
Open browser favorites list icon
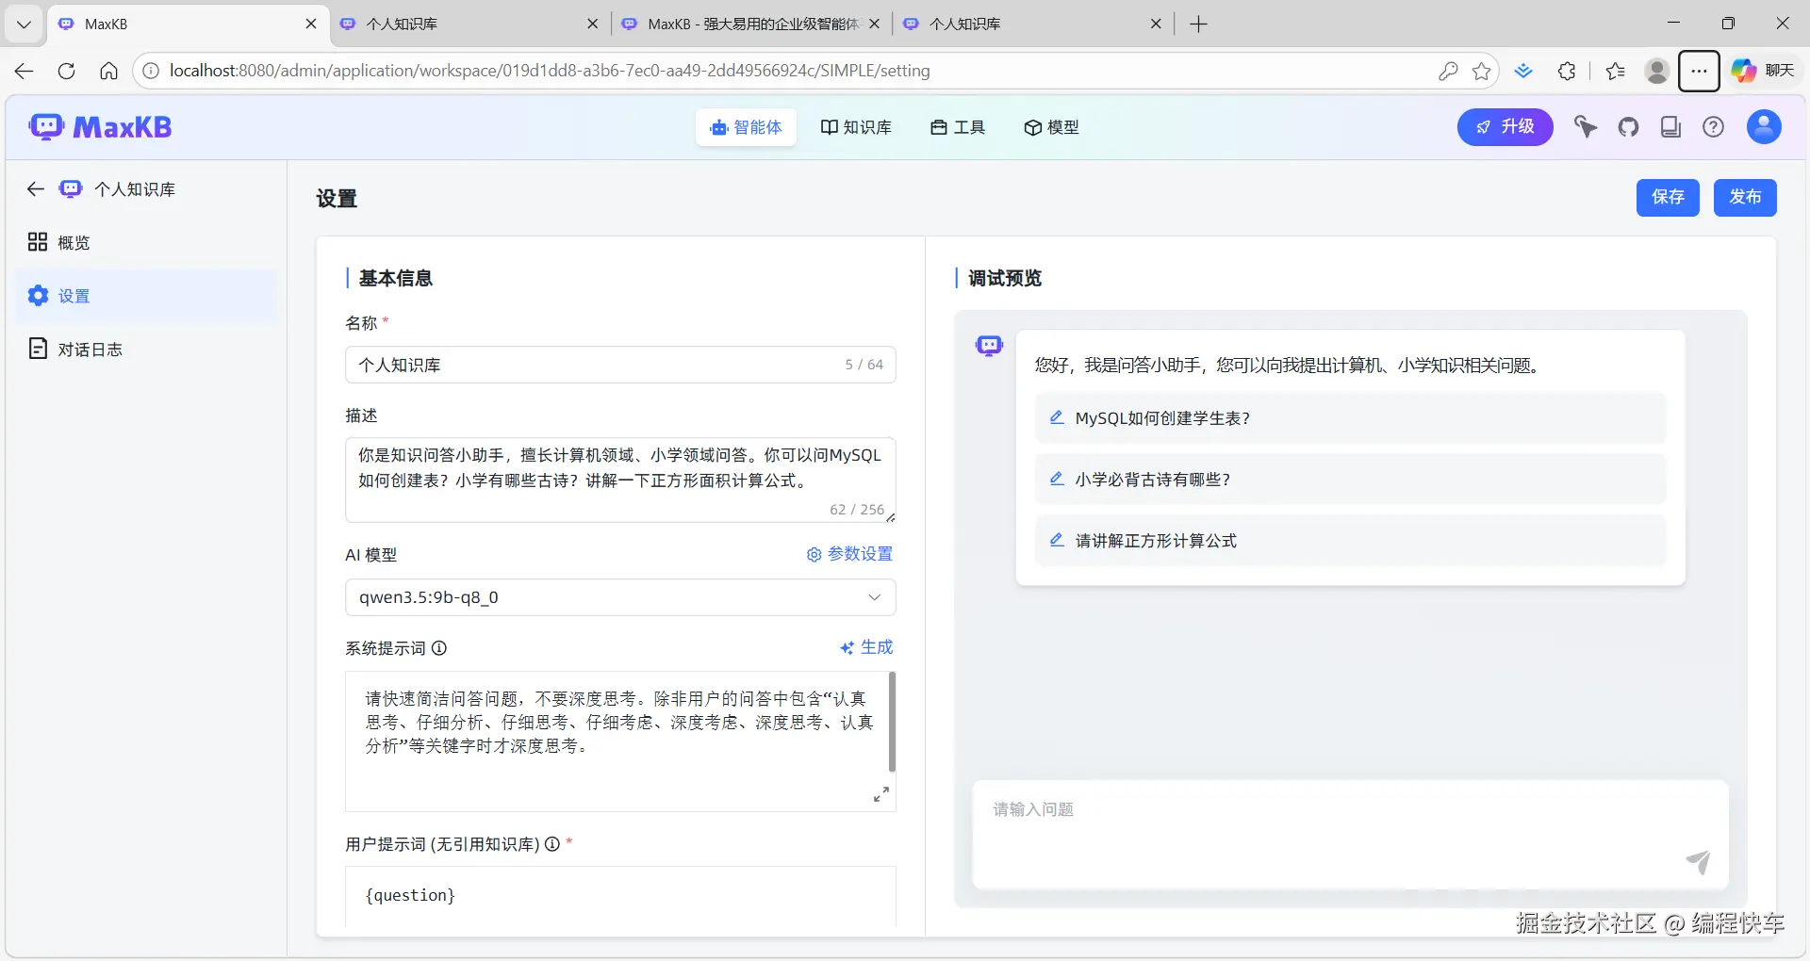tap(1616, 71)
